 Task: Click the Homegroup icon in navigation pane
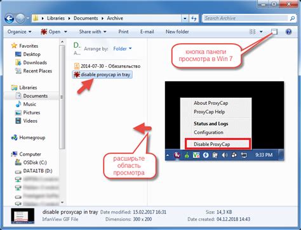pyautogui.click(x=14, y=137)
